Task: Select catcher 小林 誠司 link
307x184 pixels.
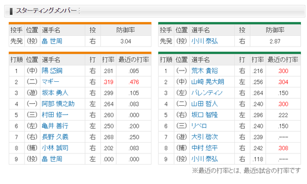Action: (55, 148)
